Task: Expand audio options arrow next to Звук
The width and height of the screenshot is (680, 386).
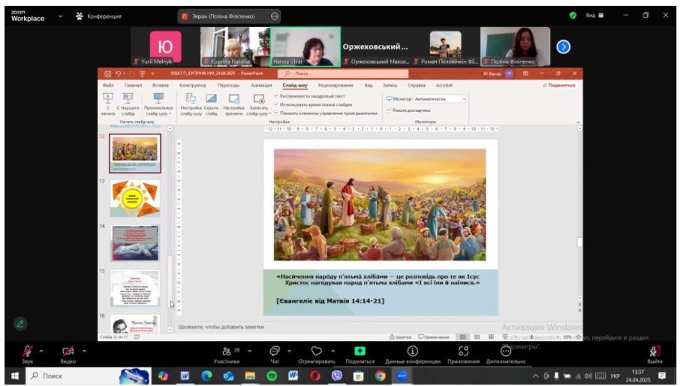Action: click(41, 351)
